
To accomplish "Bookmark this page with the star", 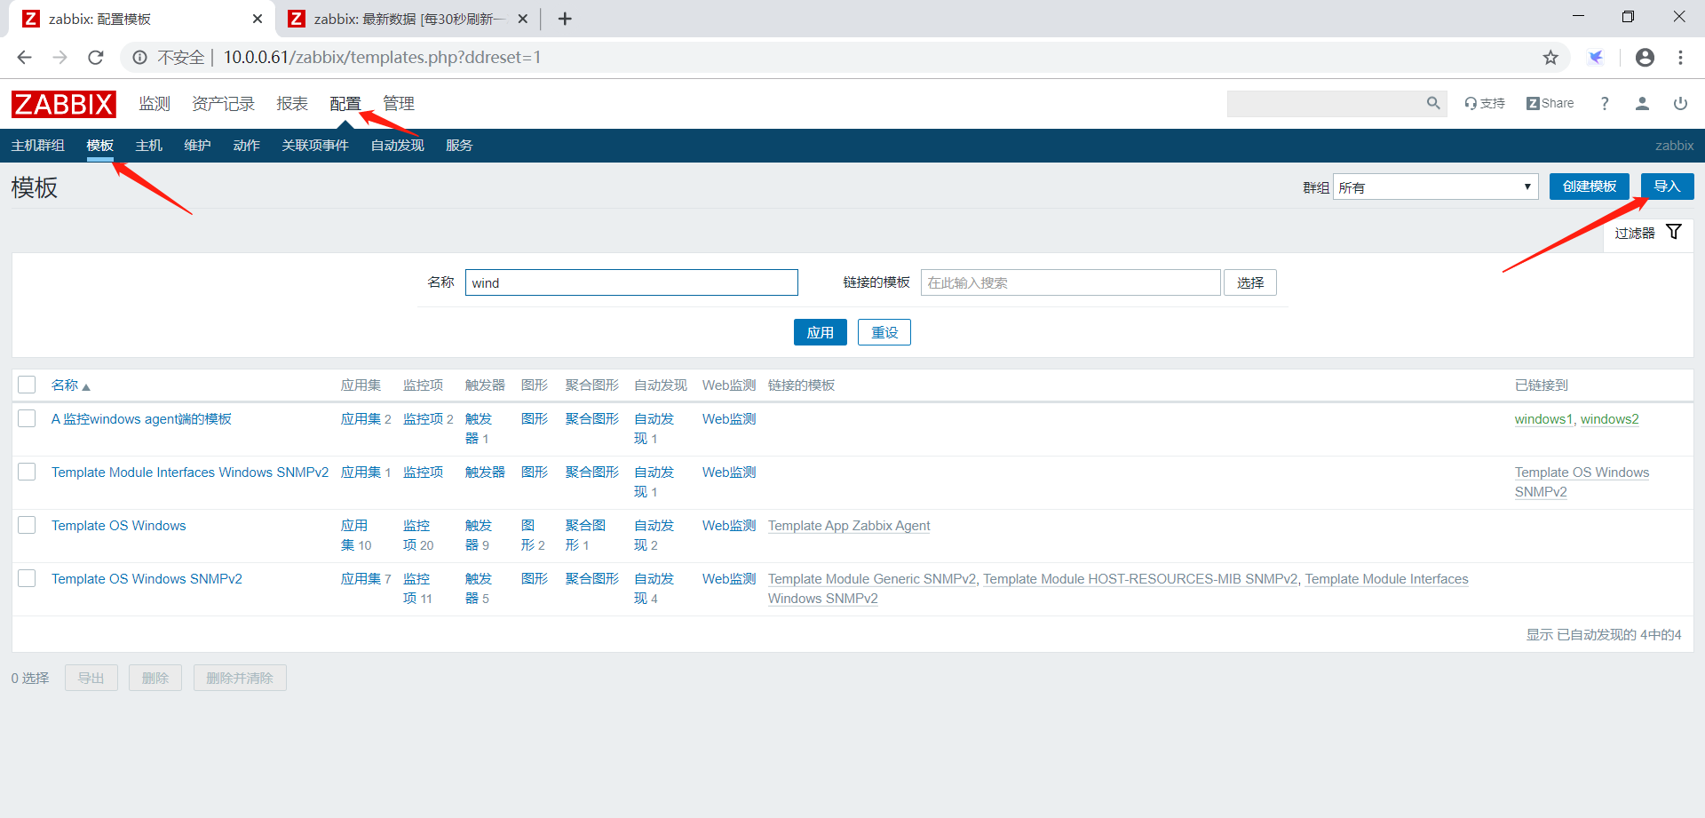I will point(1550,58).
